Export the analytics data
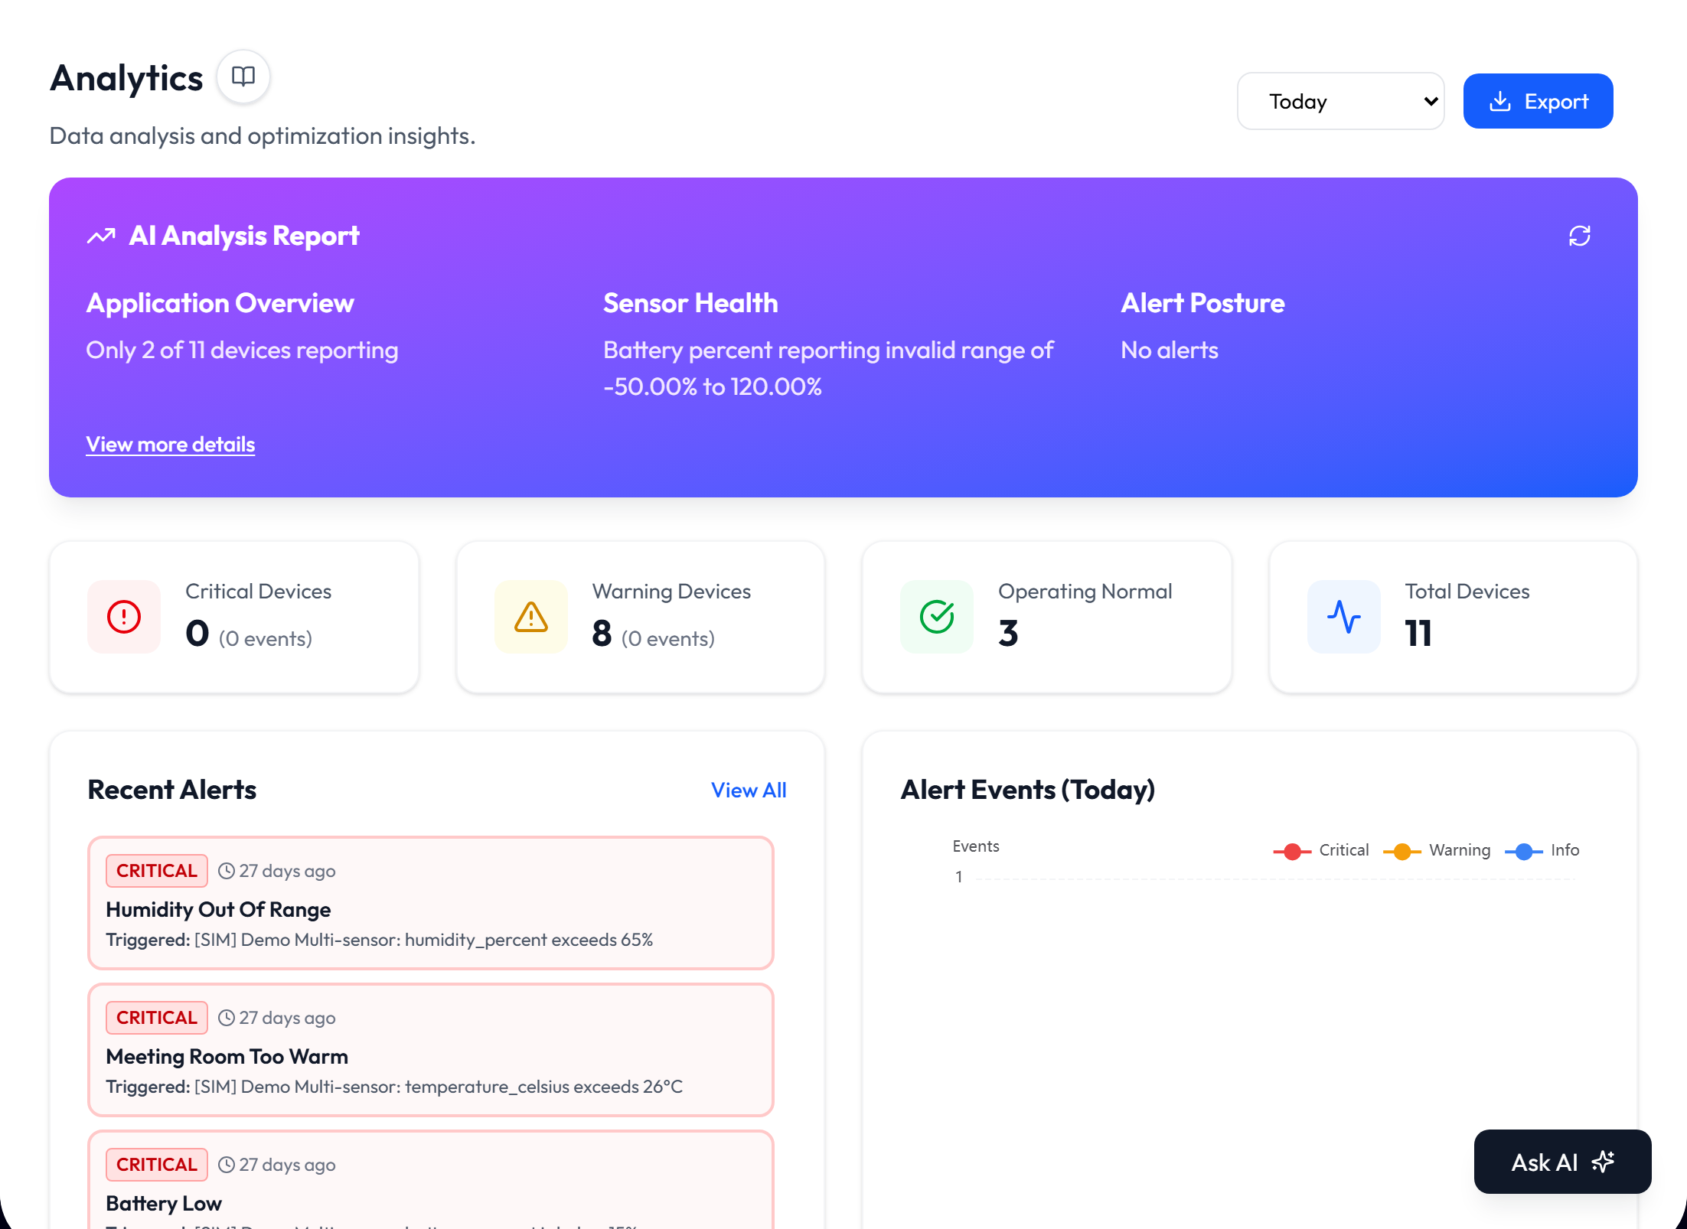 tap(1539, 102)
